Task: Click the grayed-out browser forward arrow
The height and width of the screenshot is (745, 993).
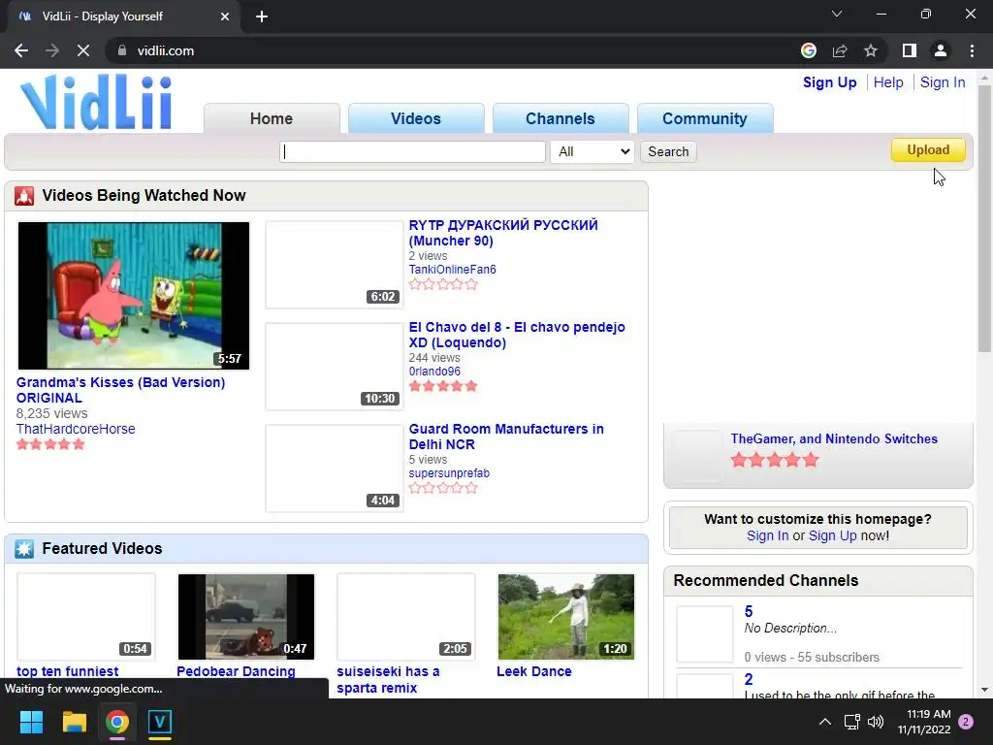Action: pyautogui.click(x=52, y=50)
